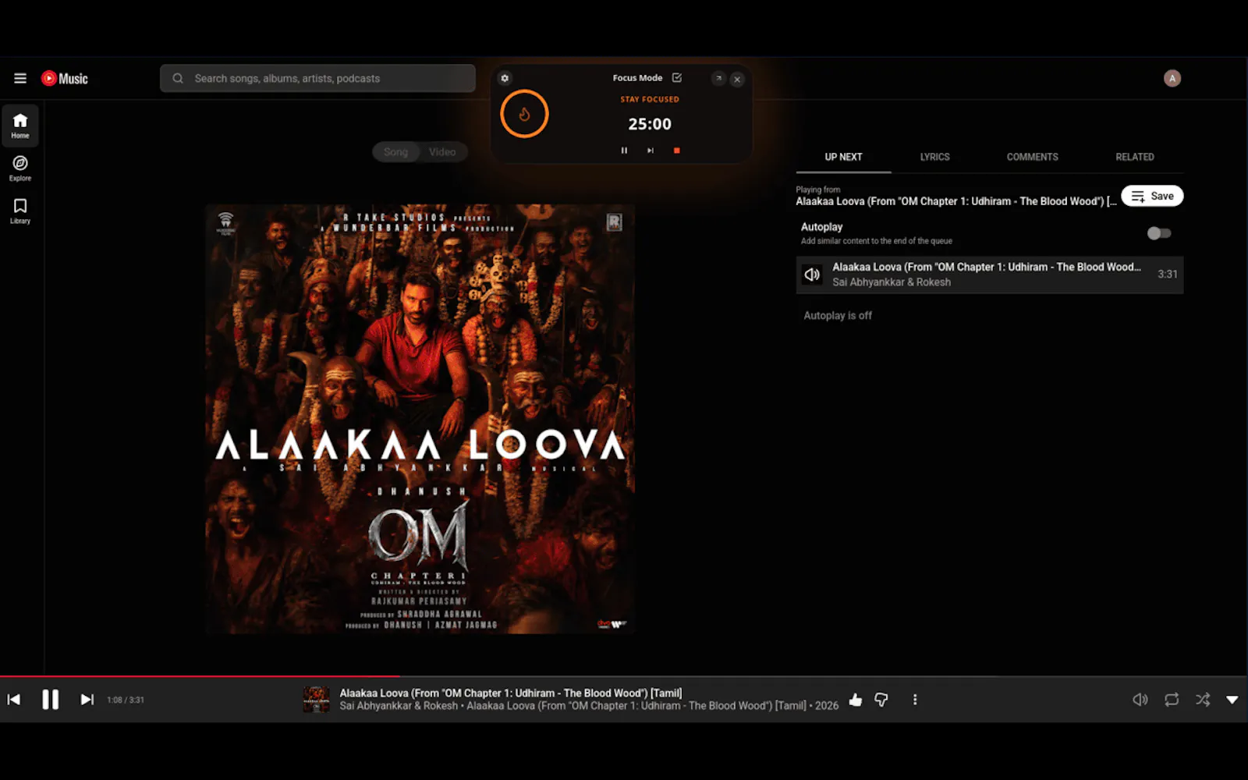The height and width of the screenshot is (780, 1248).
Task: Pop out the Focus Mode widget
Action: (x=718, y=78)
